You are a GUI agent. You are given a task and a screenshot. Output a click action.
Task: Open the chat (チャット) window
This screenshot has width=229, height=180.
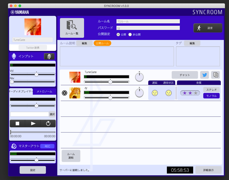[x=185, y=75]
